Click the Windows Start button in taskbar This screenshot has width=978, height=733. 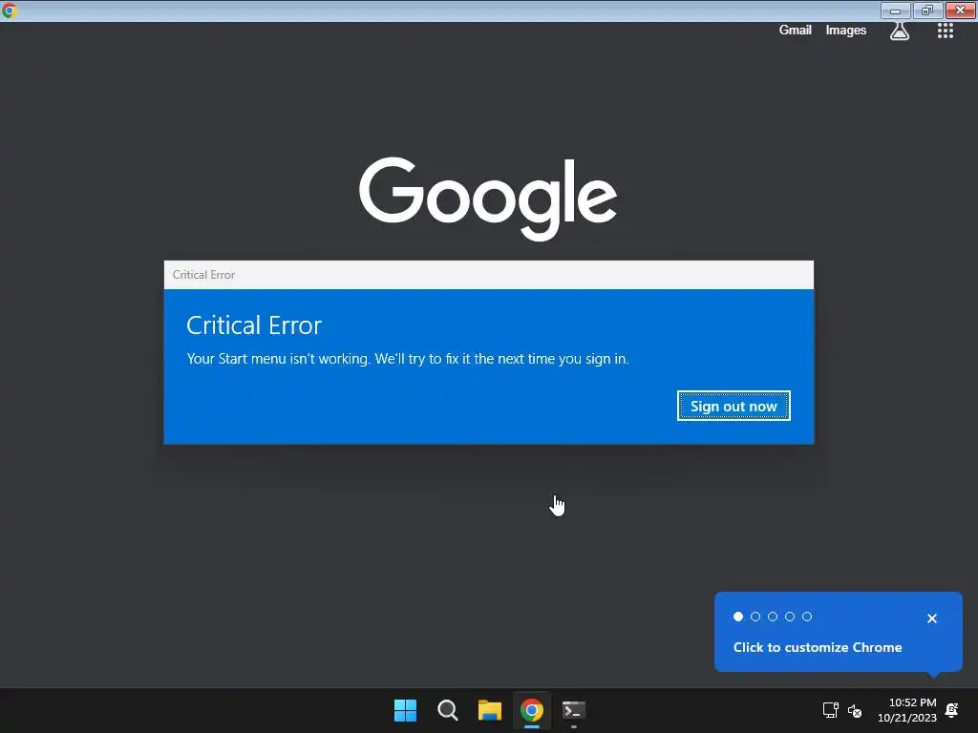pyautogui.click(x=405, y=710)
